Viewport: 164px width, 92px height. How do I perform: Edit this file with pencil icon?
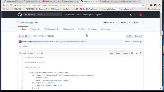pyautogui.click(x=137, y=53)
